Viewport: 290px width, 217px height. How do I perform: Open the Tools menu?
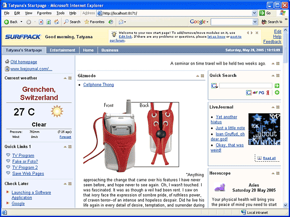(x=60, y=13)
